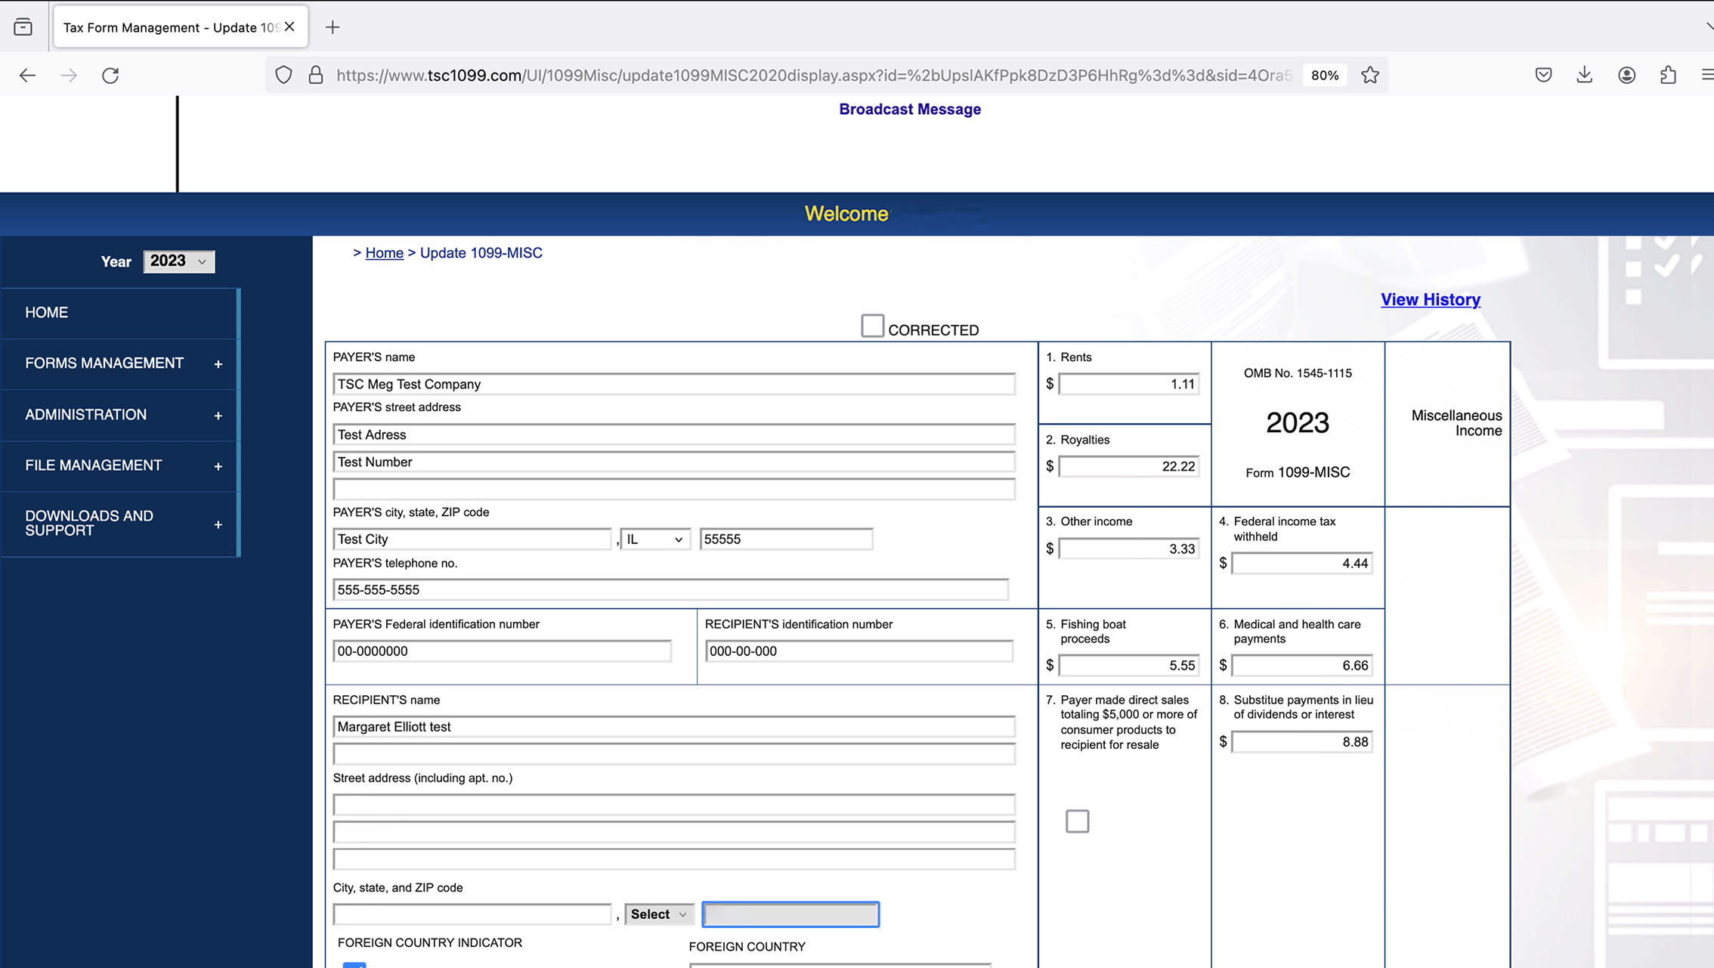The image size is (1714, 968).
Task: Close the Tax Form Management tab
Action: tap(289, 26)
